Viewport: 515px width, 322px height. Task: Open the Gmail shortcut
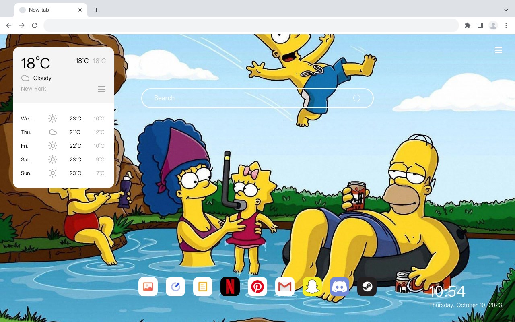click(x=285, y=287)
